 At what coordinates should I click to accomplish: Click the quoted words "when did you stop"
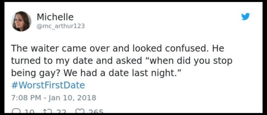click(x=190, y=61)
